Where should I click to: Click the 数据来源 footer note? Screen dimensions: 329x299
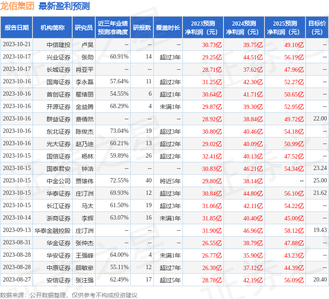pyautogui.click(x=69, y=295)
